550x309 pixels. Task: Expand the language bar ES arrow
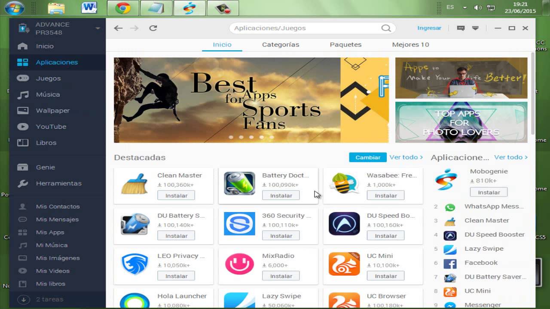pyautogui.click(x=464, y=8)
